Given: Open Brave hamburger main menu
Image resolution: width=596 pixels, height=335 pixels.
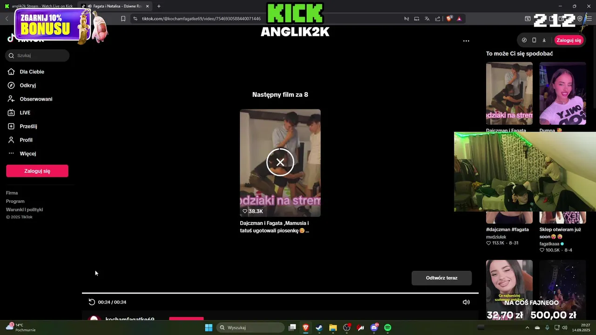Looking at the screenshot, I should click(x=589, y=19).
